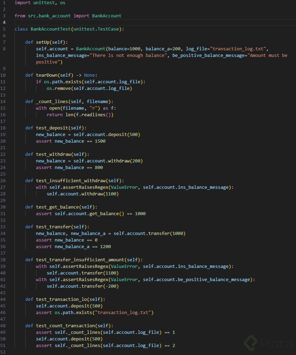Click the value 800 in assert
The image size is (296, 355).
(99, 167)
